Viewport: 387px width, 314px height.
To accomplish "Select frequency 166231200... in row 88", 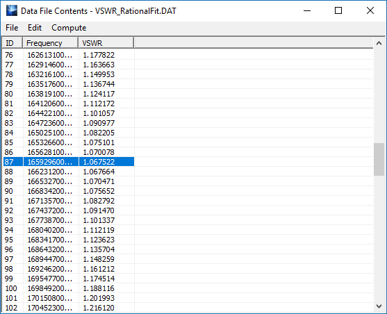I will point(50,172).
